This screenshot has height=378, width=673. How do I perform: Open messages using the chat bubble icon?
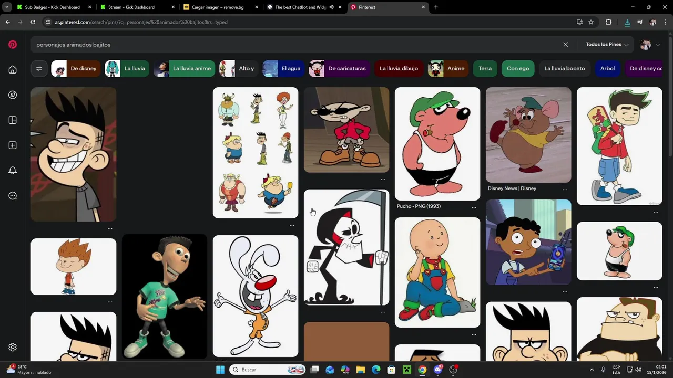pyautogui.click(x=13, y=196)
